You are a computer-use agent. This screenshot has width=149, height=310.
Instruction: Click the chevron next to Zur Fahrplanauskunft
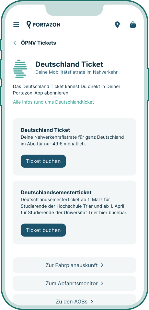pos(102,265)
